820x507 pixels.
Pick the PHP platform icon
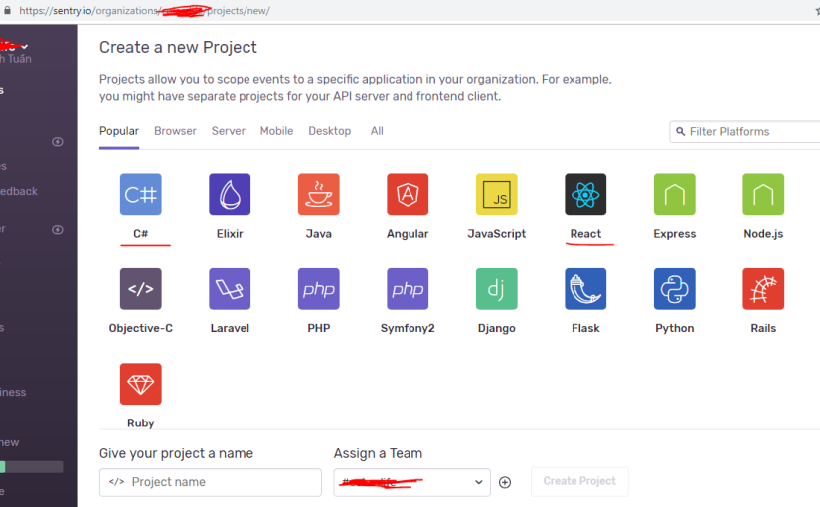pos(318,289)
